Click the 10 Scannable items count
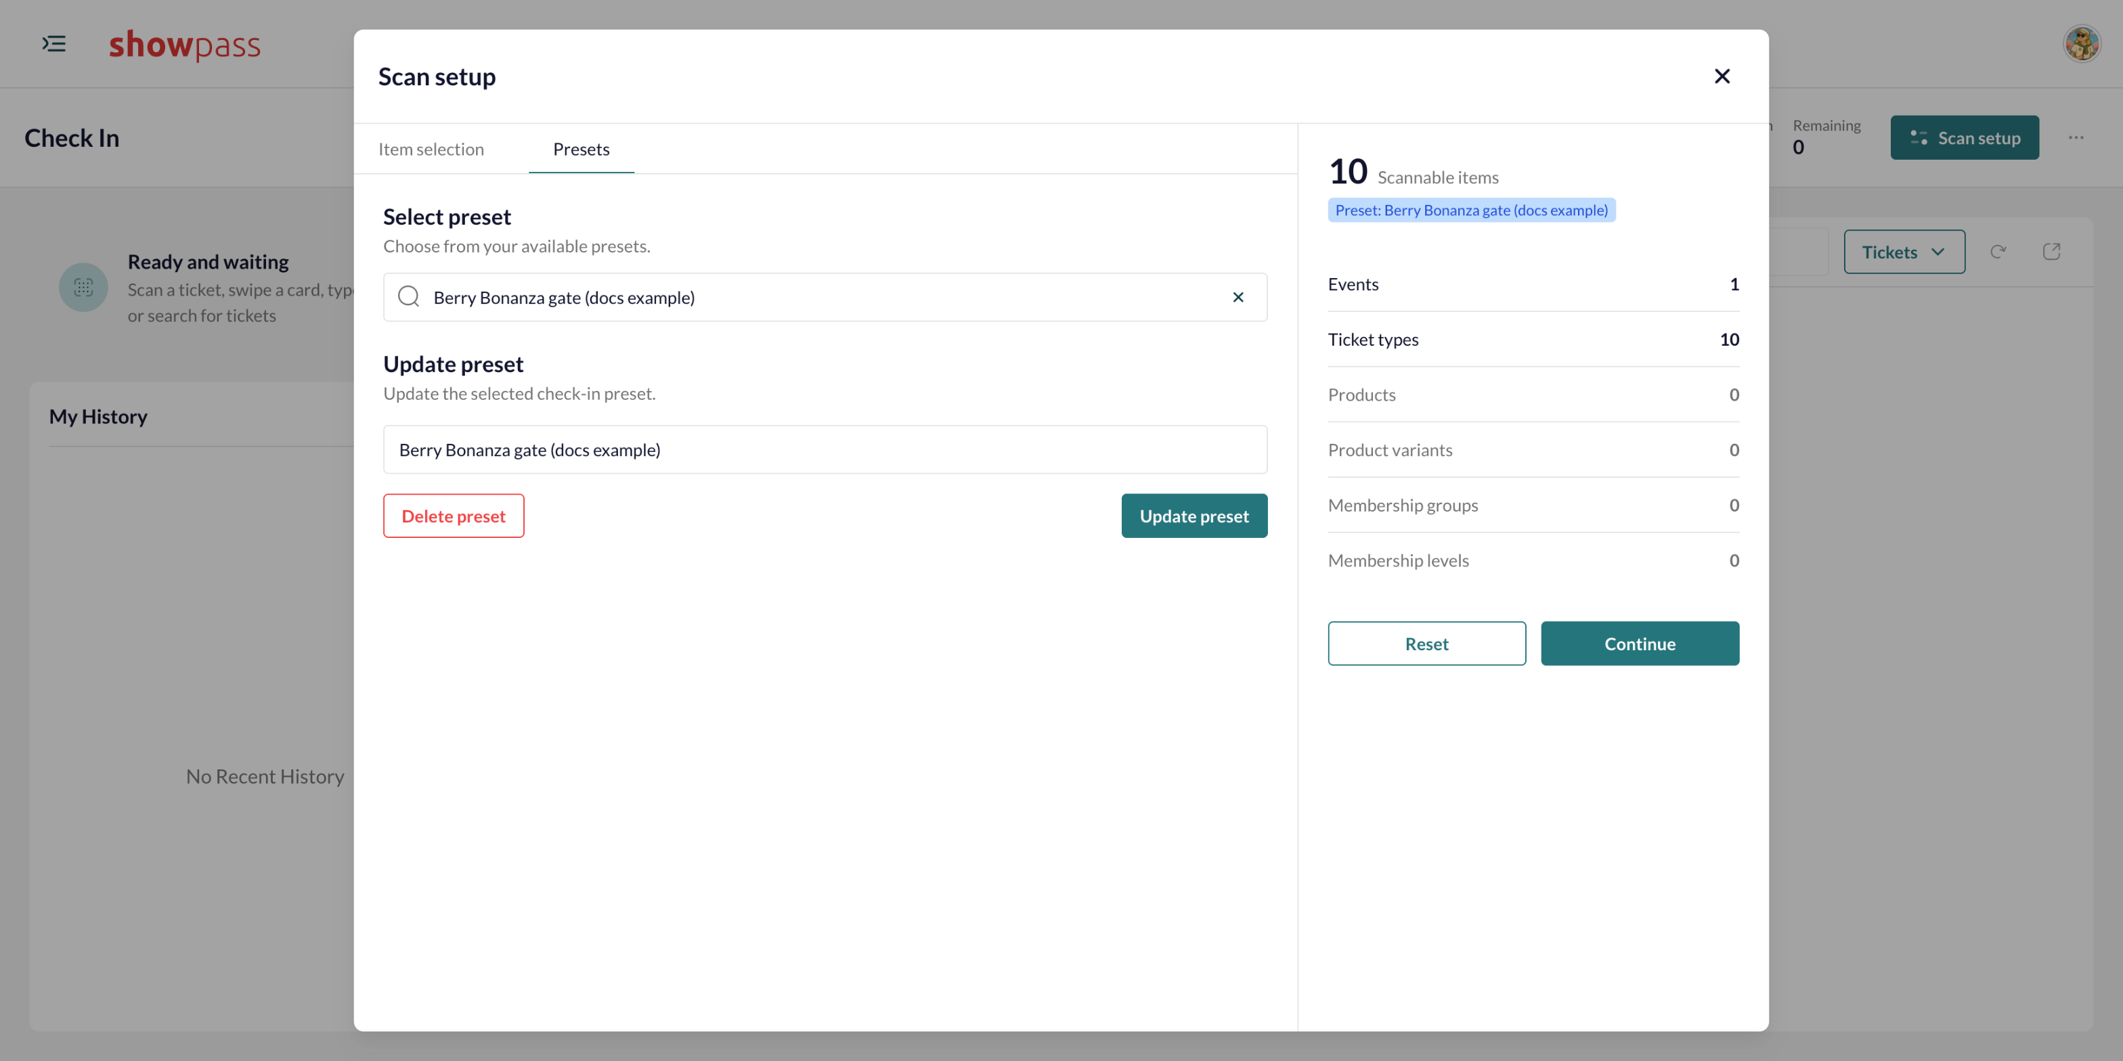2123x1061 pixels. [x=1413, y=172]
